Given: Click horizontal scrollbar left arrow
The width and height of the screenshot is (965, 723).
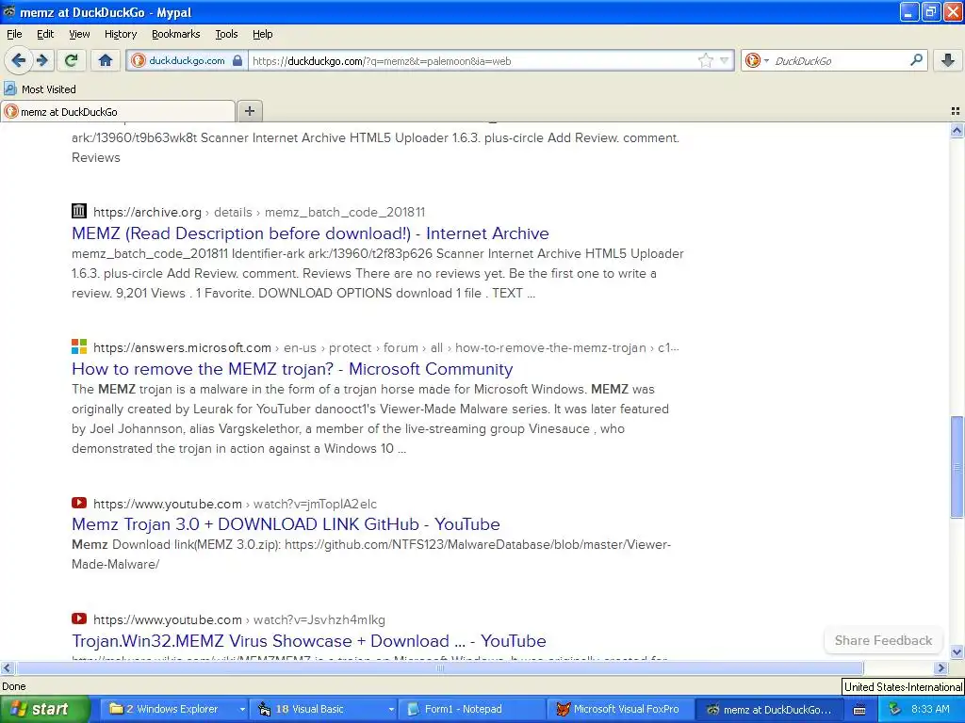Looking at the screenshot, I should [x=7, y=668].
